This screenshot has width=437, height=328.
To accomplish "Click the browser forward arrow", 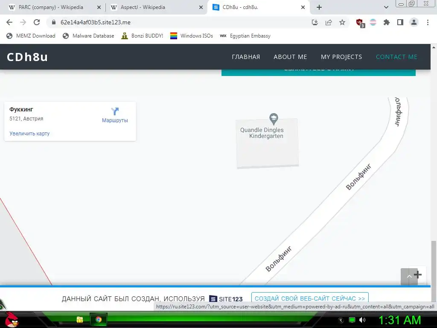I will 23,22.
